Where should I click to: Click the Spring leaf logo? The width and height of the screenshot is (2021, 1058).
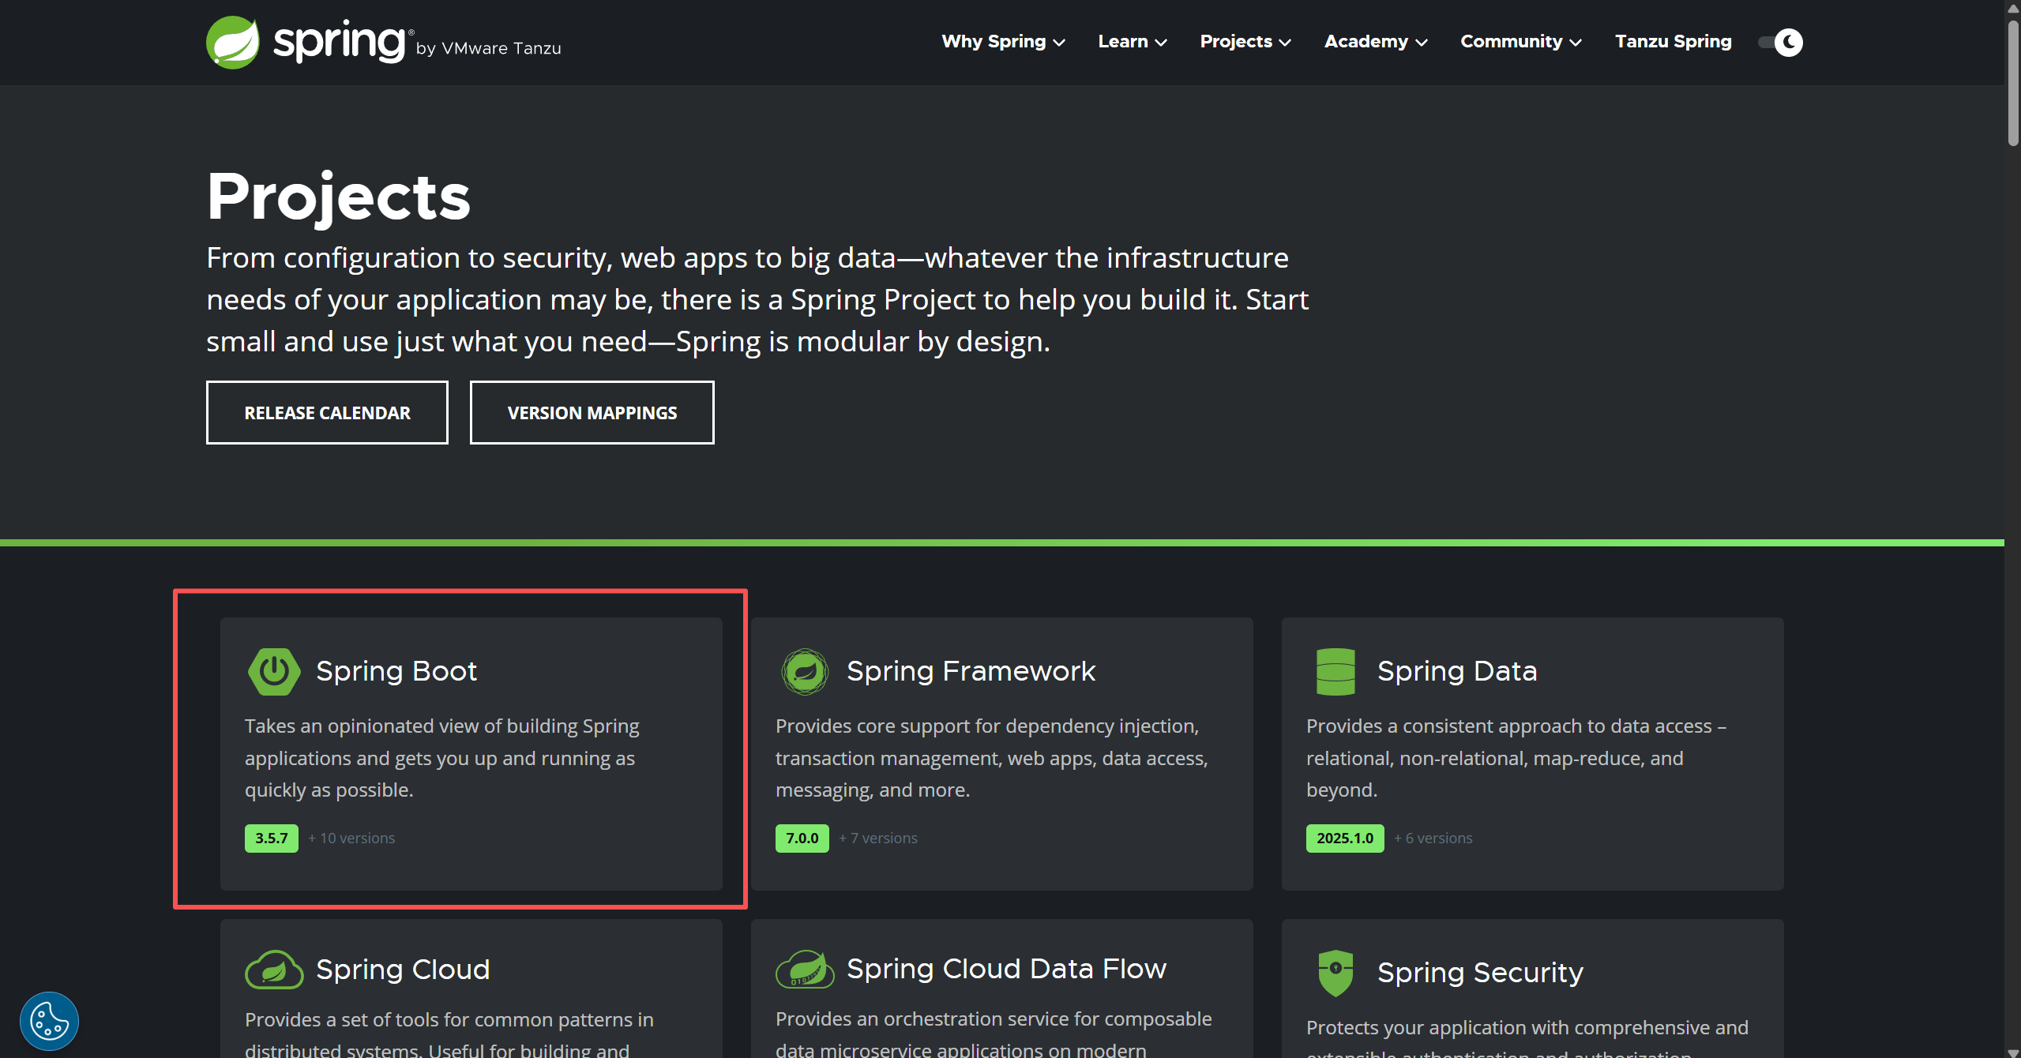click(x=233, y=43)
